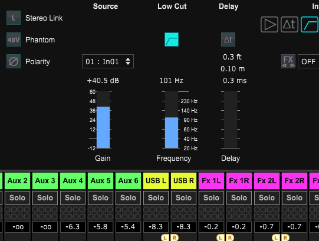Click the USB L level value -8.3

(x=156, y=227)
